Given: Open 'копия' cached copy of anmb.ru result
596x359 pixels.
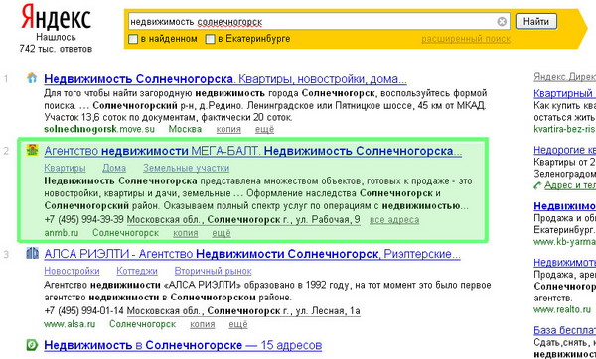Looking at the screenshot, I should [186, 233].
